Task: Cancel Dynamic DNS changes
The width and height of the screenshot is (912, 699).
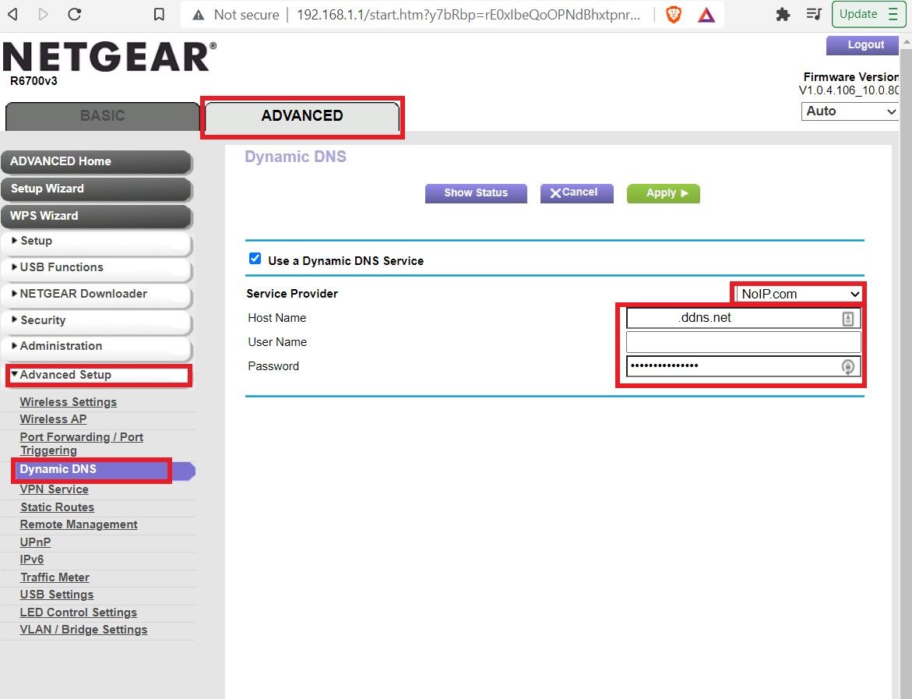Action: [576, 193]
